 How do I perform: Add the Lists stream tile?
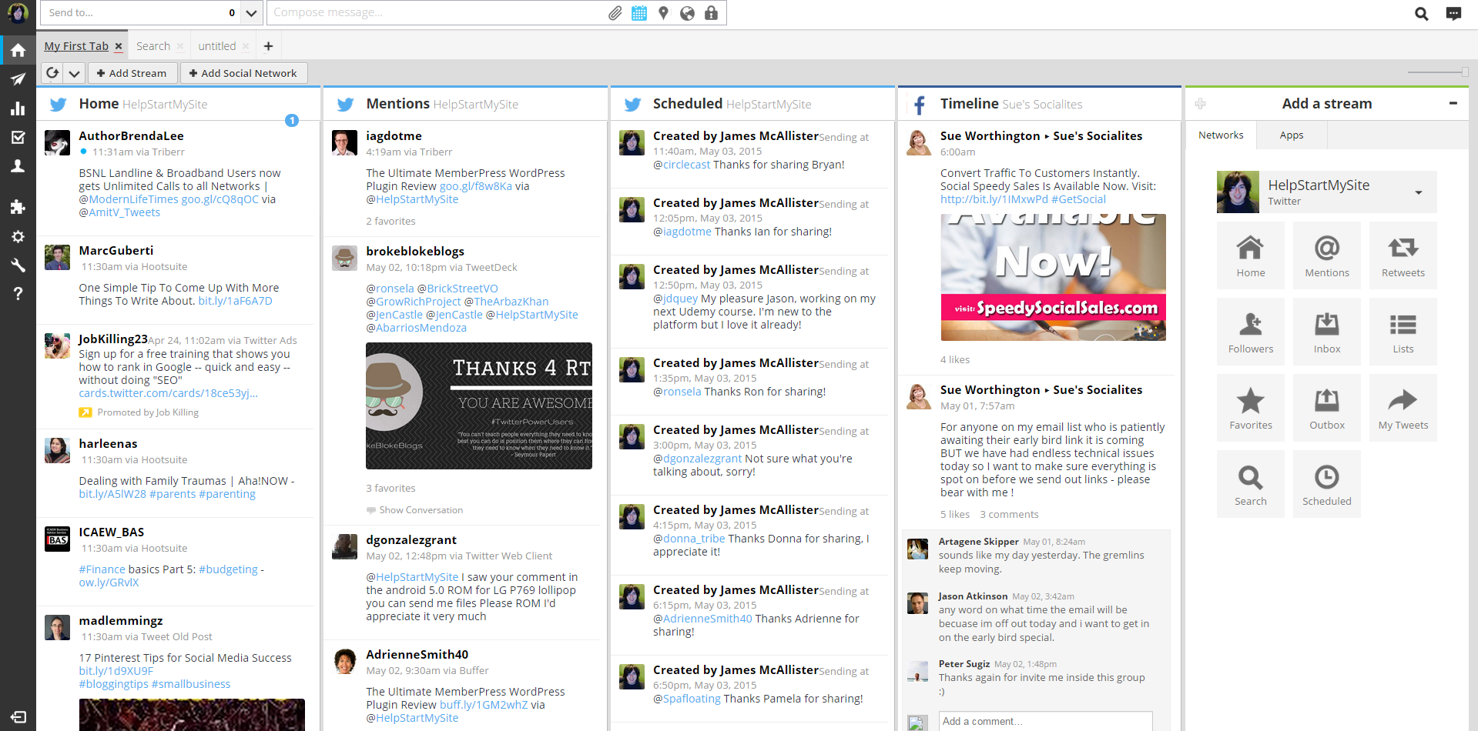pyautogui.click(x=1403, y=332)
